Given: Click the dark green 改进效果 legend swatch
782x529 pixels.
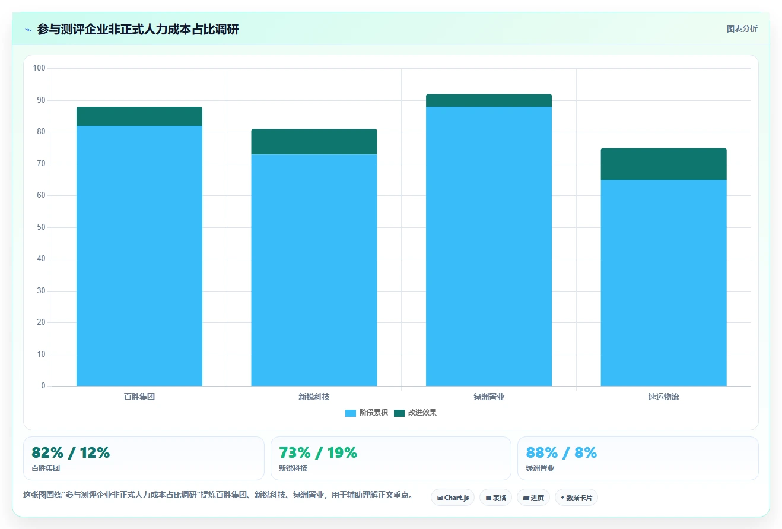Looking at the screenshot, I should click(399, 413).
